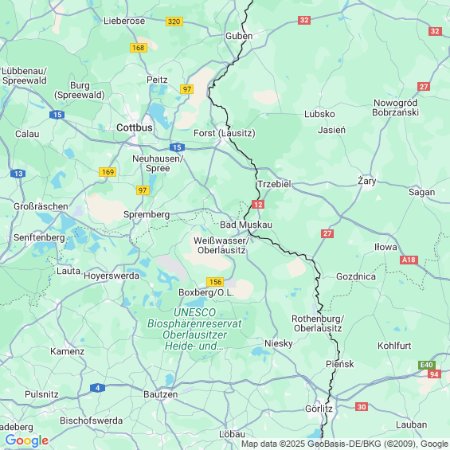Image resolution: width=450 pixels, height=450 pixels.
Task: Click the yellow 169 road shield
Action: click(108, 172)
